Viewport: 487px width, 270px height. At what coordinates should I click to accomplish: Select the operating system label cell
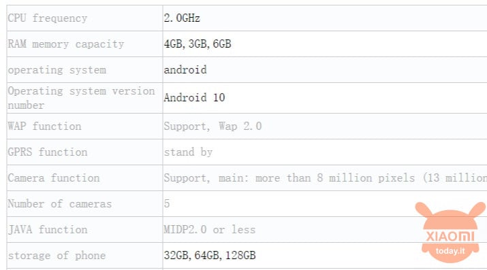pyautogui.click(x=84, y=70)
